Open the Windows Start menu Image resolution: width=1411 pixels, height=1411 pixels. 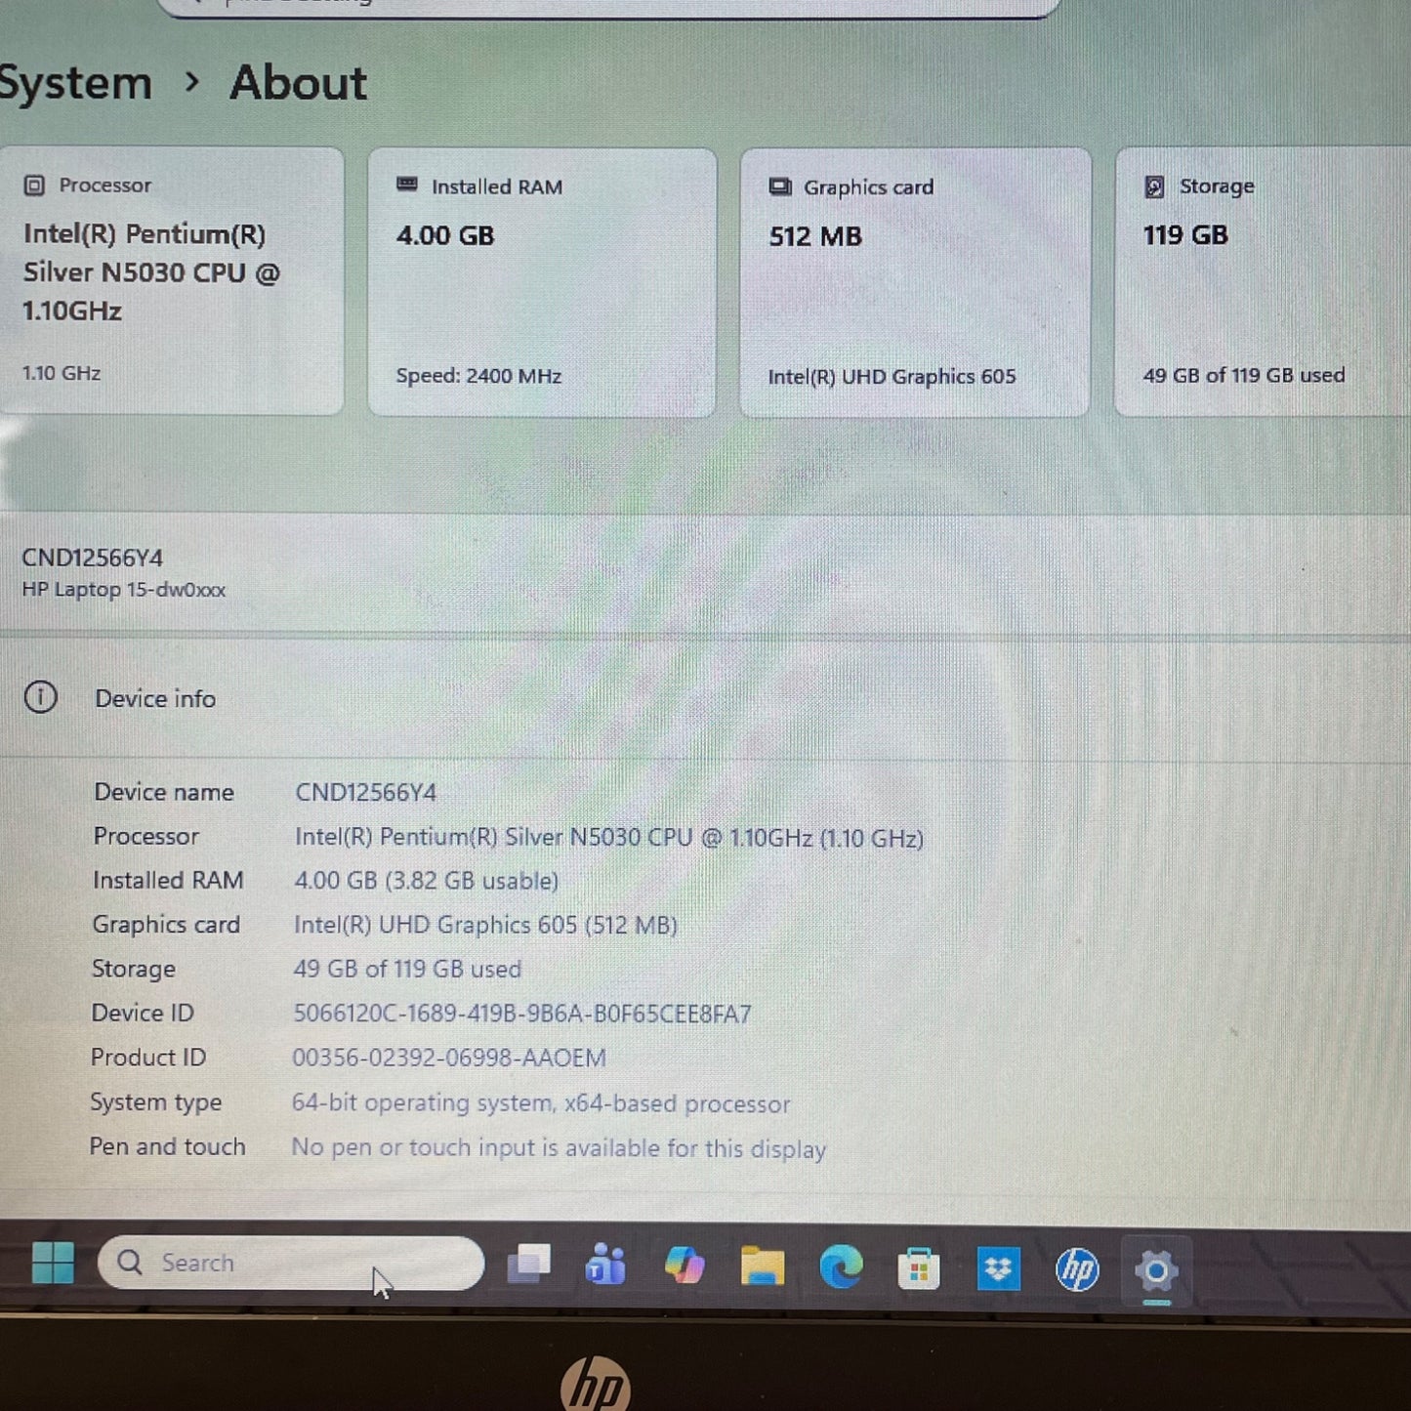click(x=53, y=1263)
